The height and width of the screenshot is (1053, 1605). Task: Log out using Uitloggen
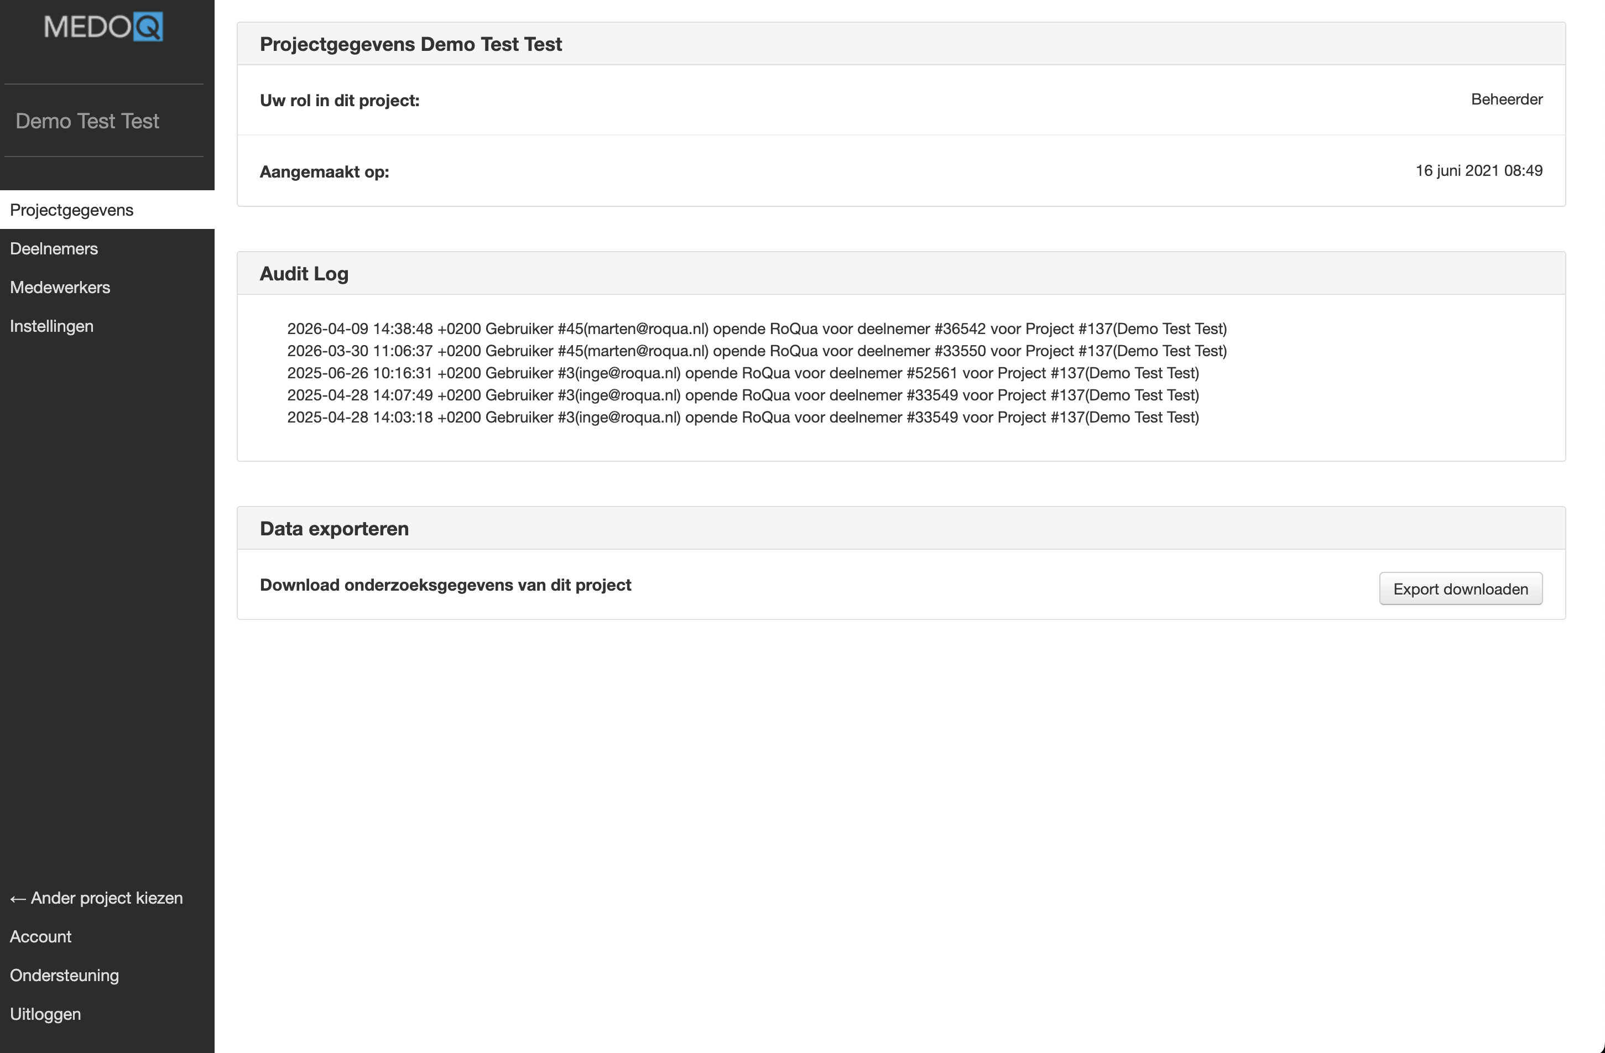[x=45, y=1014]
